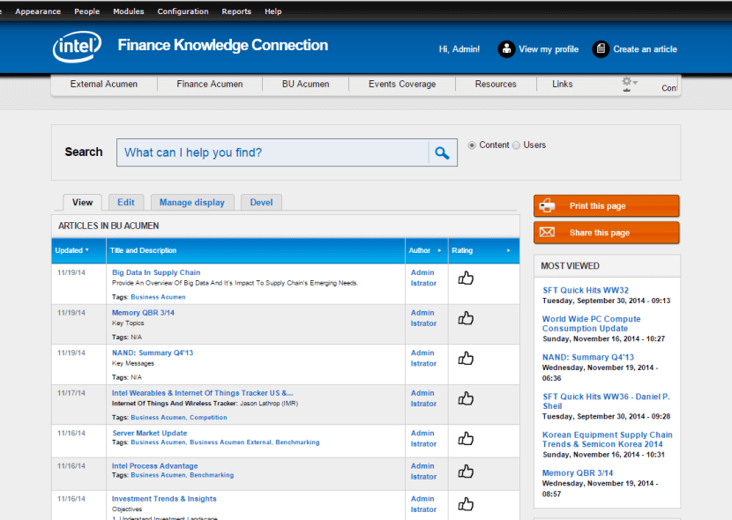732x520 pixels.
Task: Click the magnifier search icon
Action: tap(442, 152)
